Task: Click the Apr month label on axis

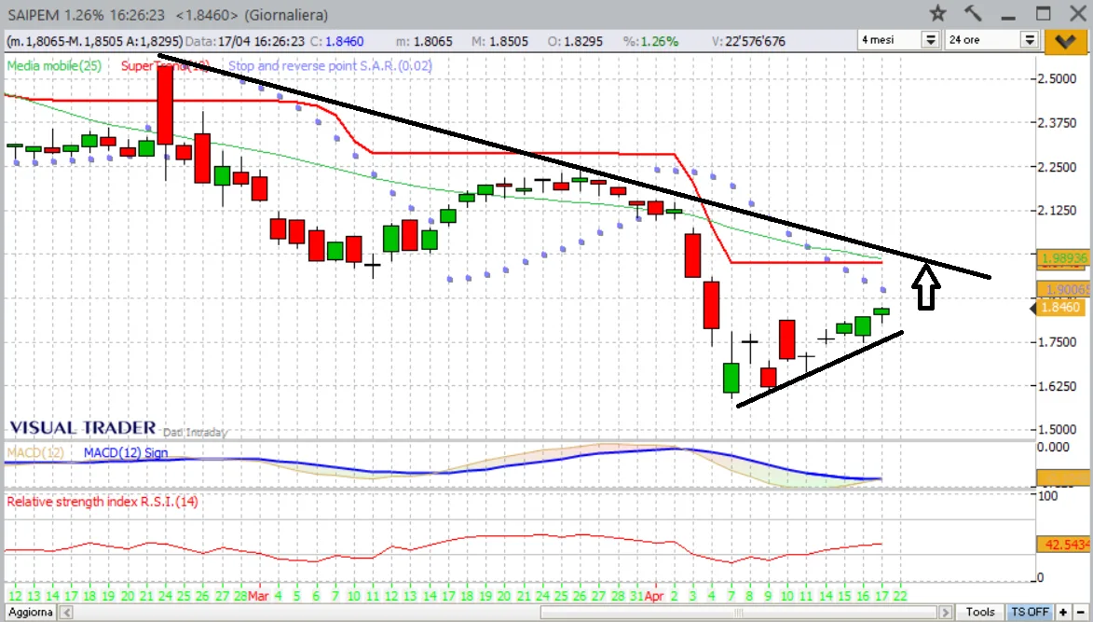Action: [653, 596]
